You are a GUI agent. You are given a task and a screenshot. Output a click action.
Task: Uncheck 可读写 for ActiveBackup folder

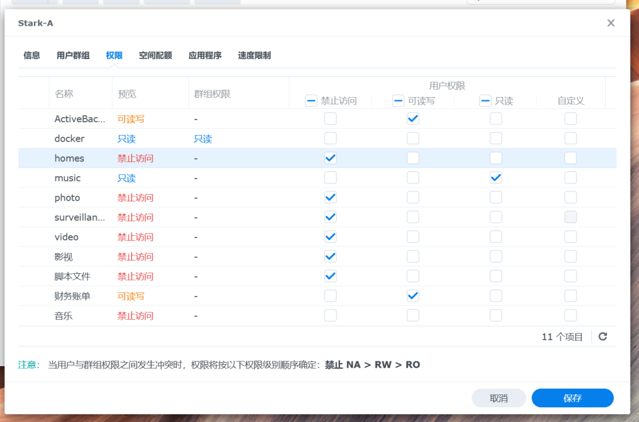413,119
